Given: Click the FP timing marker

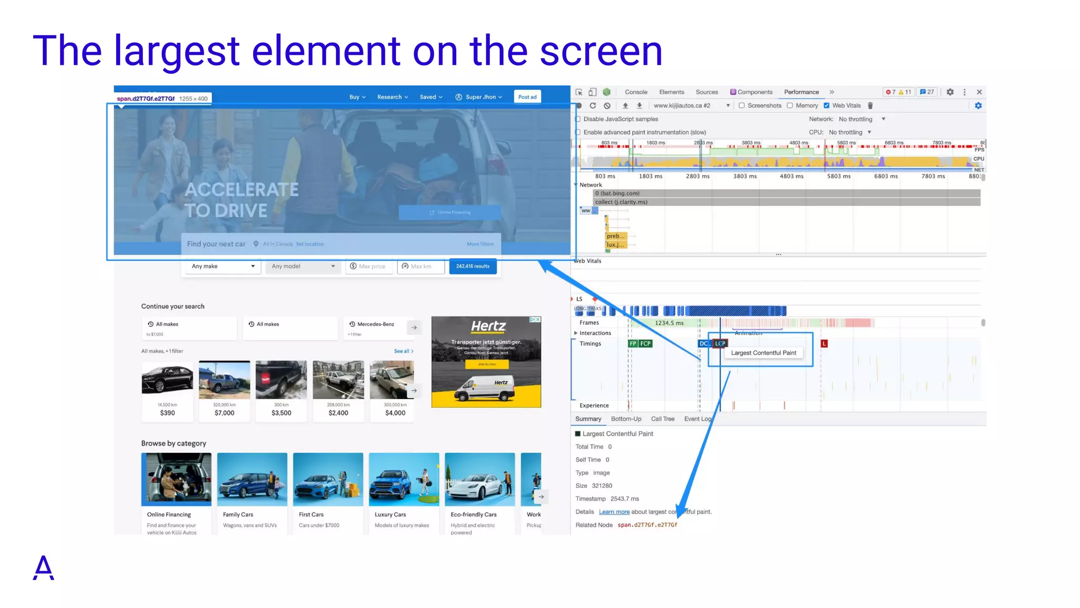Looking at the screenshot, I should click(633, 344).
